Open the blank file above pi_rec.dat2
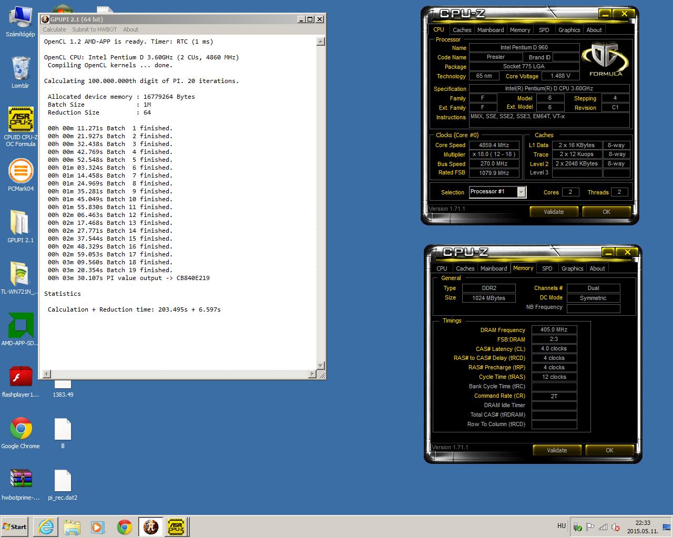The height and width of the screenshot is (538, 673). coord(63,433)
